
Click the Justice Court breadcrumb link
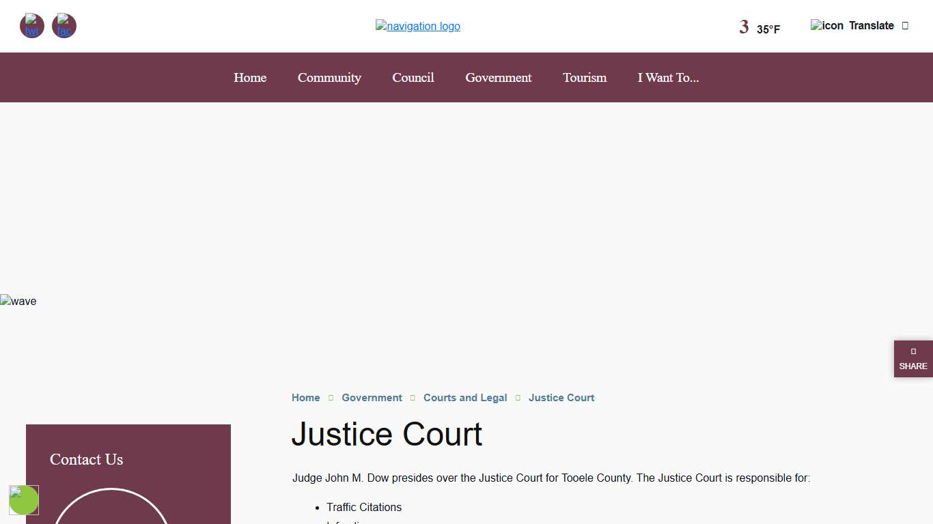561,398
